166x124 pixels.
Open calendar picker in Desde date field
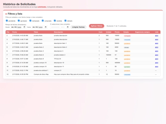[x=24, y=27]
